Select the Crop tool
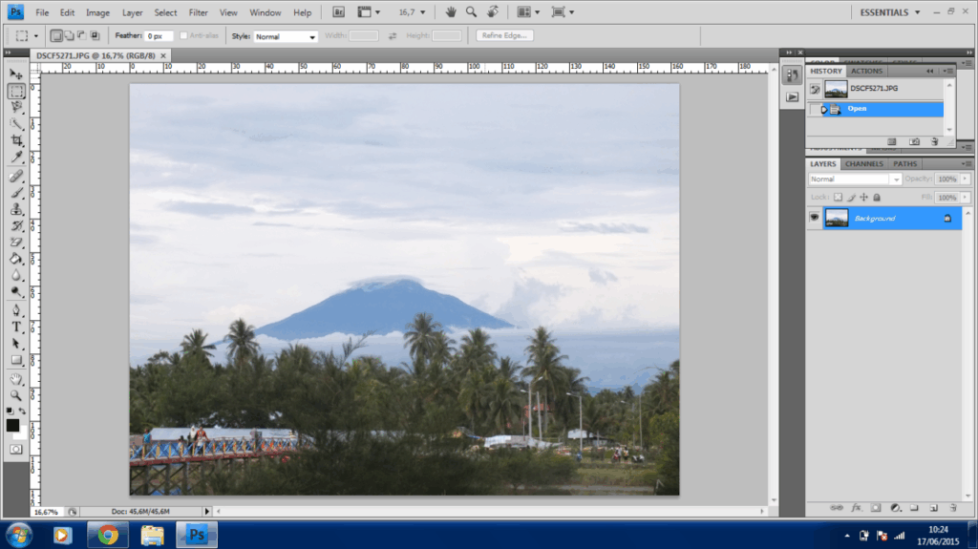This screenshot has height=549, width=978. 16,140
